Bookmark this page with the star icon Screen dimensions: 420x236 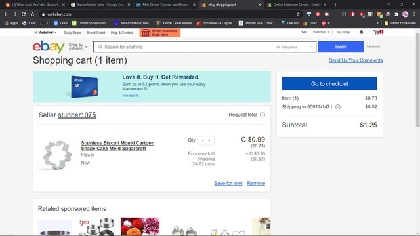(298, 14)
